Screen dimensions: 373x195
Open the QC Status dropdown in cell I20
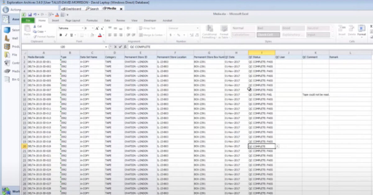click(x=277, y=146)
